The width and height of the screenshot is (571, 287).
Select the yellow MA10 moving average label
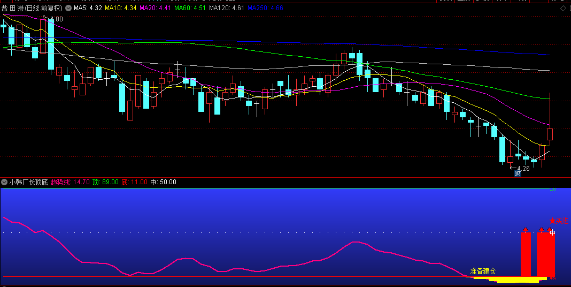[x=120, y=9]
